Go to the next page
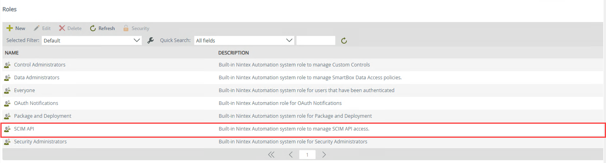The image size is (606, 163). [x=324, y=155]
